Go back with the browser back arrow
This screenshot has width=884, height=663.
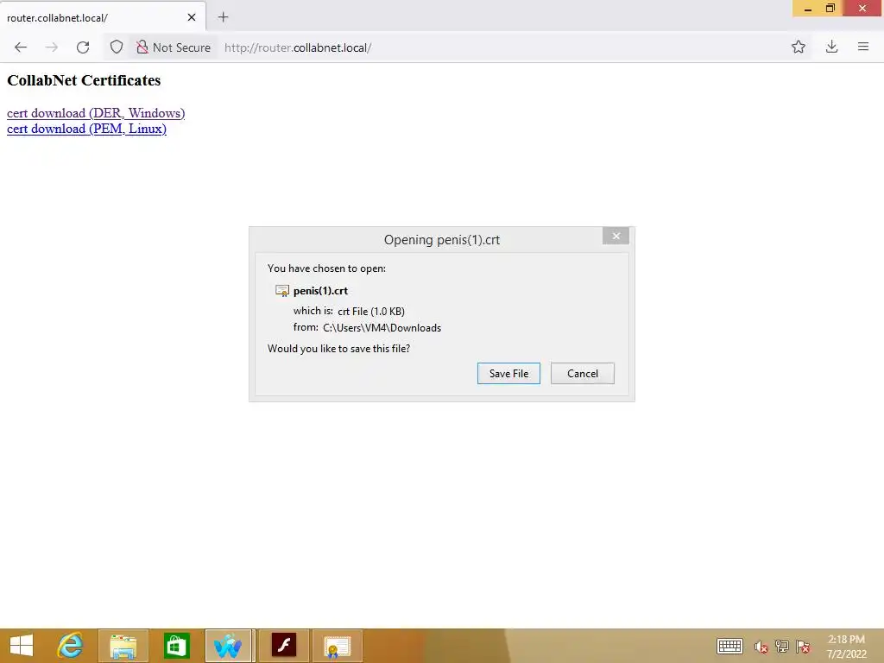click(x=21, y=47)
